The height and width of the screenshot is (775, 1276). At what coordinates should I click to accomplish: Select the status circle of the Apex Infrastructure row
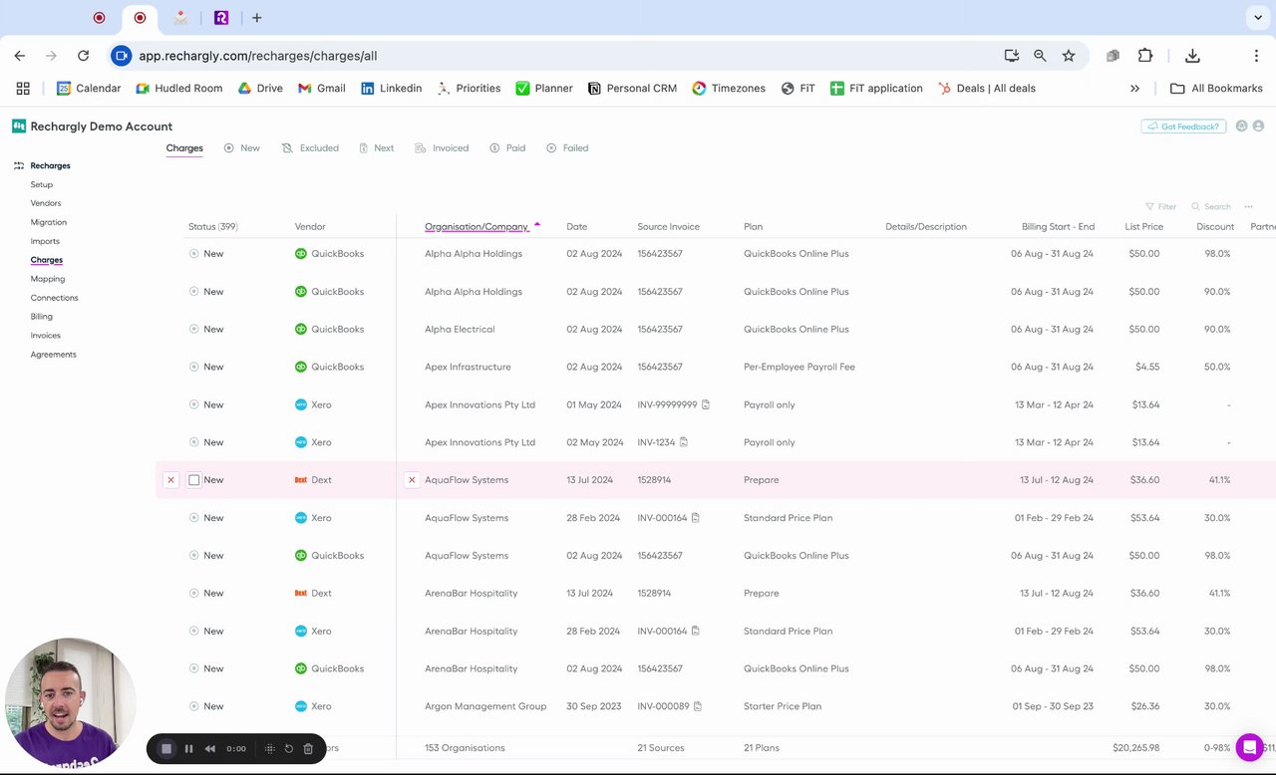(194, 368)
